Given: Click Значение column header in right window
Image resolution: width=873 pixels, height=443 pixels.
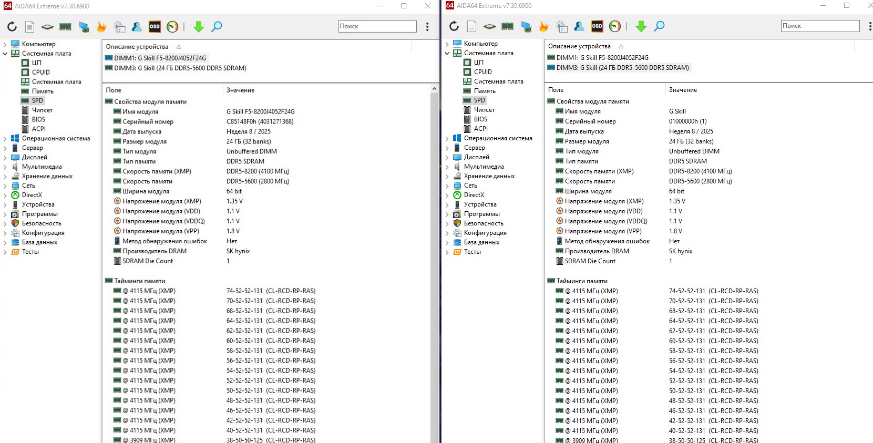Looking at the screenshot, I should click(x=683, y=90).
